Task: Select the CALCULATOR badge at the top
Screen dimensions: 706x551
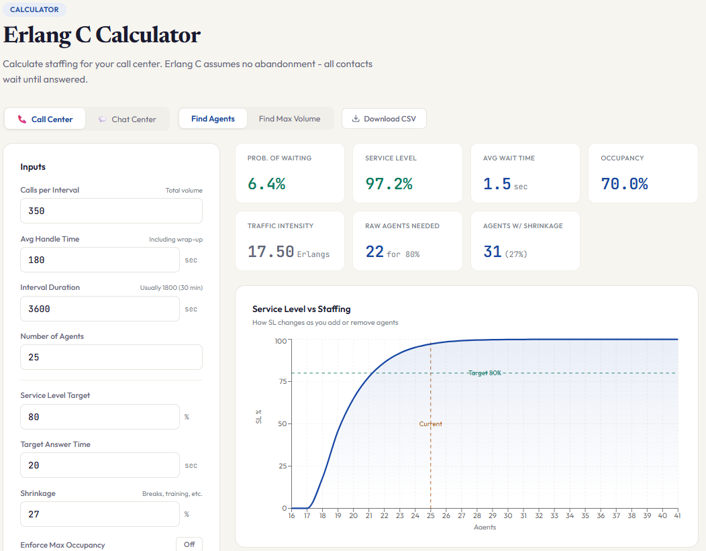Action: [x=34, y=9]
